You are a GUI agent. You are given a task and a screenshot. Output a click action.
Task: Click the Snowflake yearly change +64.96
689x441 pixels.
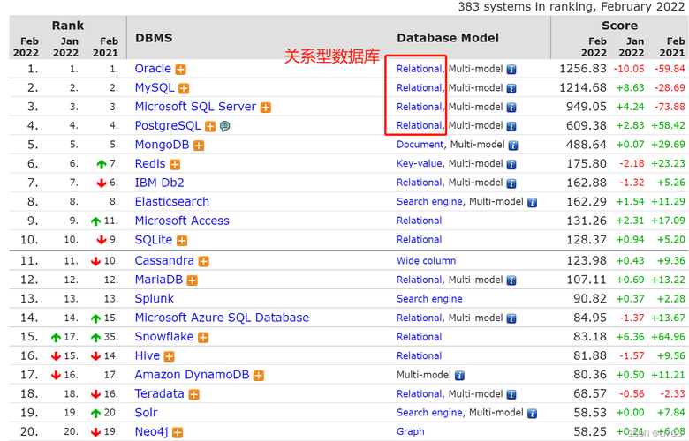click(x=669, y=337)
